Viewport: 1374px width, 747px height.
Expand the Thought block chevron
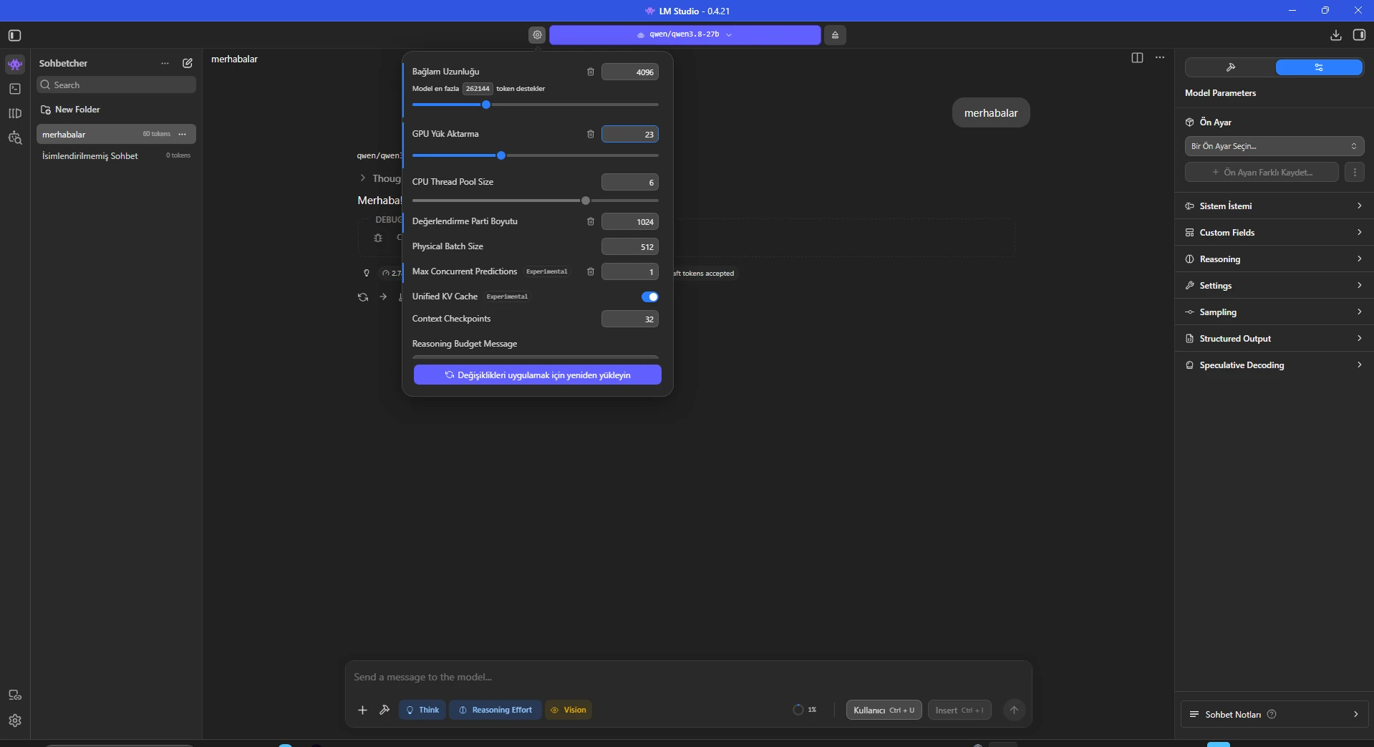point(363,178)
